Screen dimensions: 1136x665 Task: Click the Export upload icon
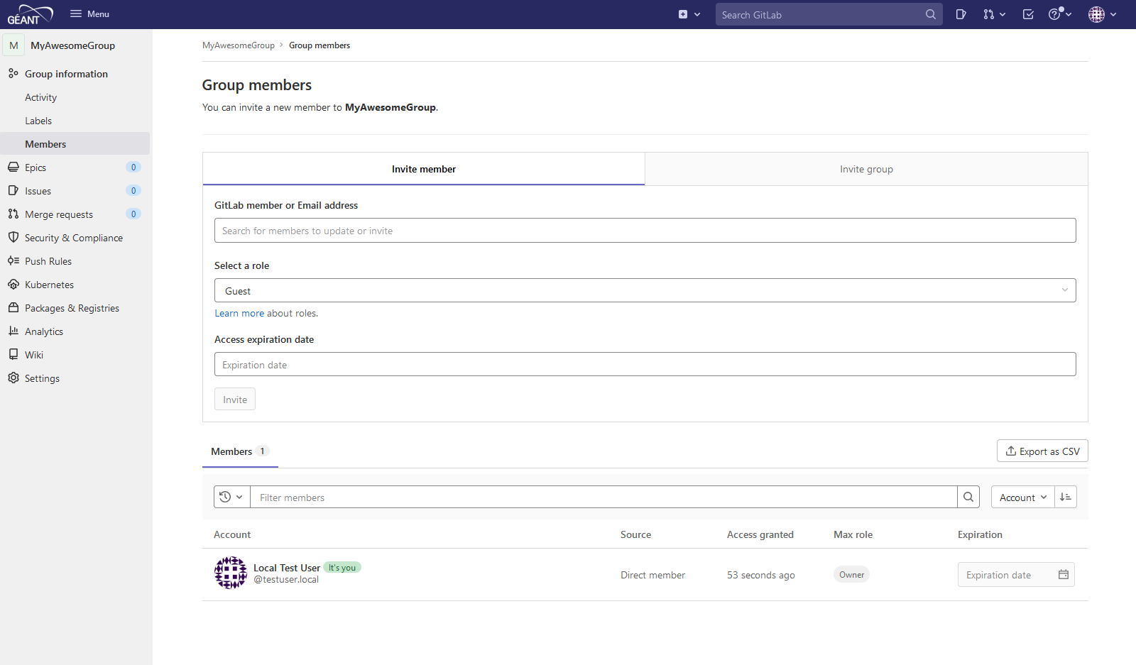coord(1011,451)
